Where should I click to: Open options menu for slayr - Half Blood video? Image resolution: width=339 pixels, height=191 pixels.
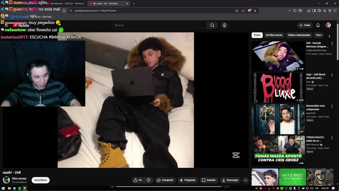coord(332,75)
